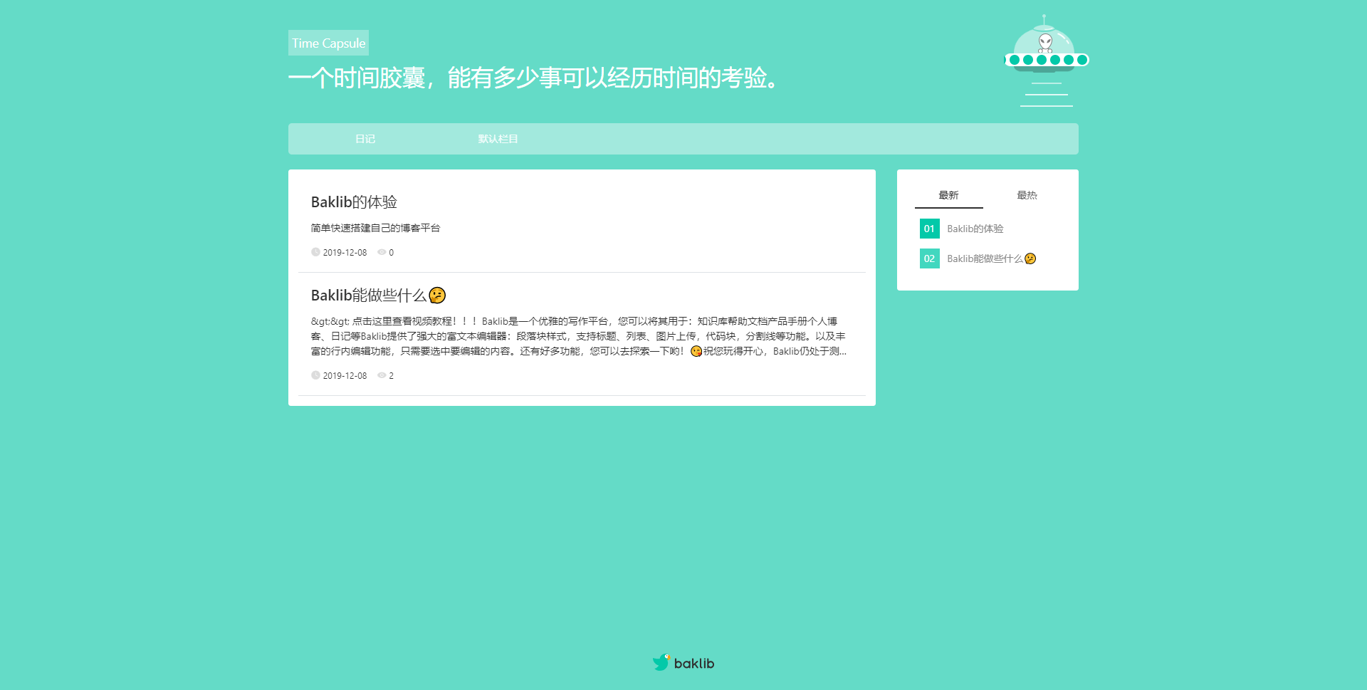Open the Baklib能做些什么 article title in main list
Viewport: 1367px width, 690px height.
point(368,296)
